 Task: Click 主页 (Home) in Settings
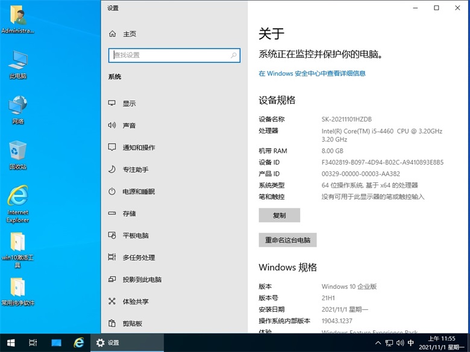click(129, 34)
